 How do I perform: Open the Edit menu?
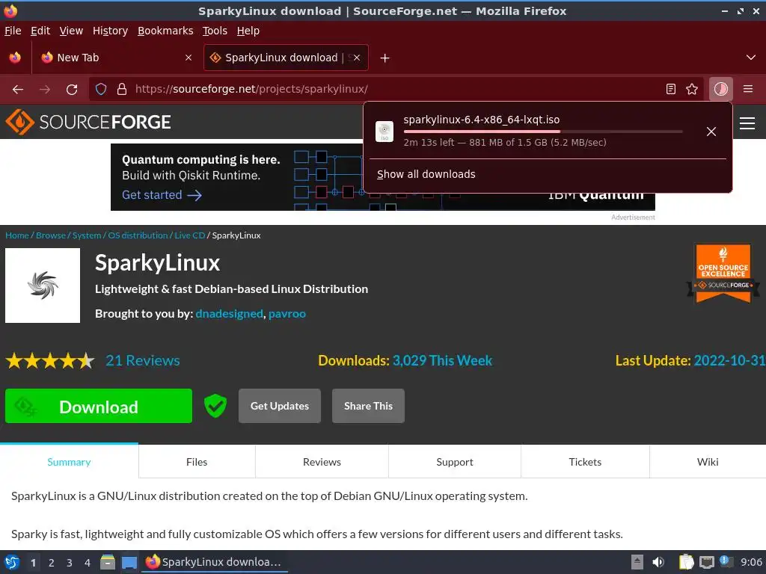(40, 31)
